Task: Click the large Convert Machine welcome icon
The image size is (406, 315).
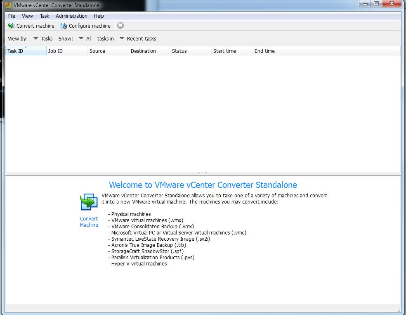Action: (x=89, y=202)
